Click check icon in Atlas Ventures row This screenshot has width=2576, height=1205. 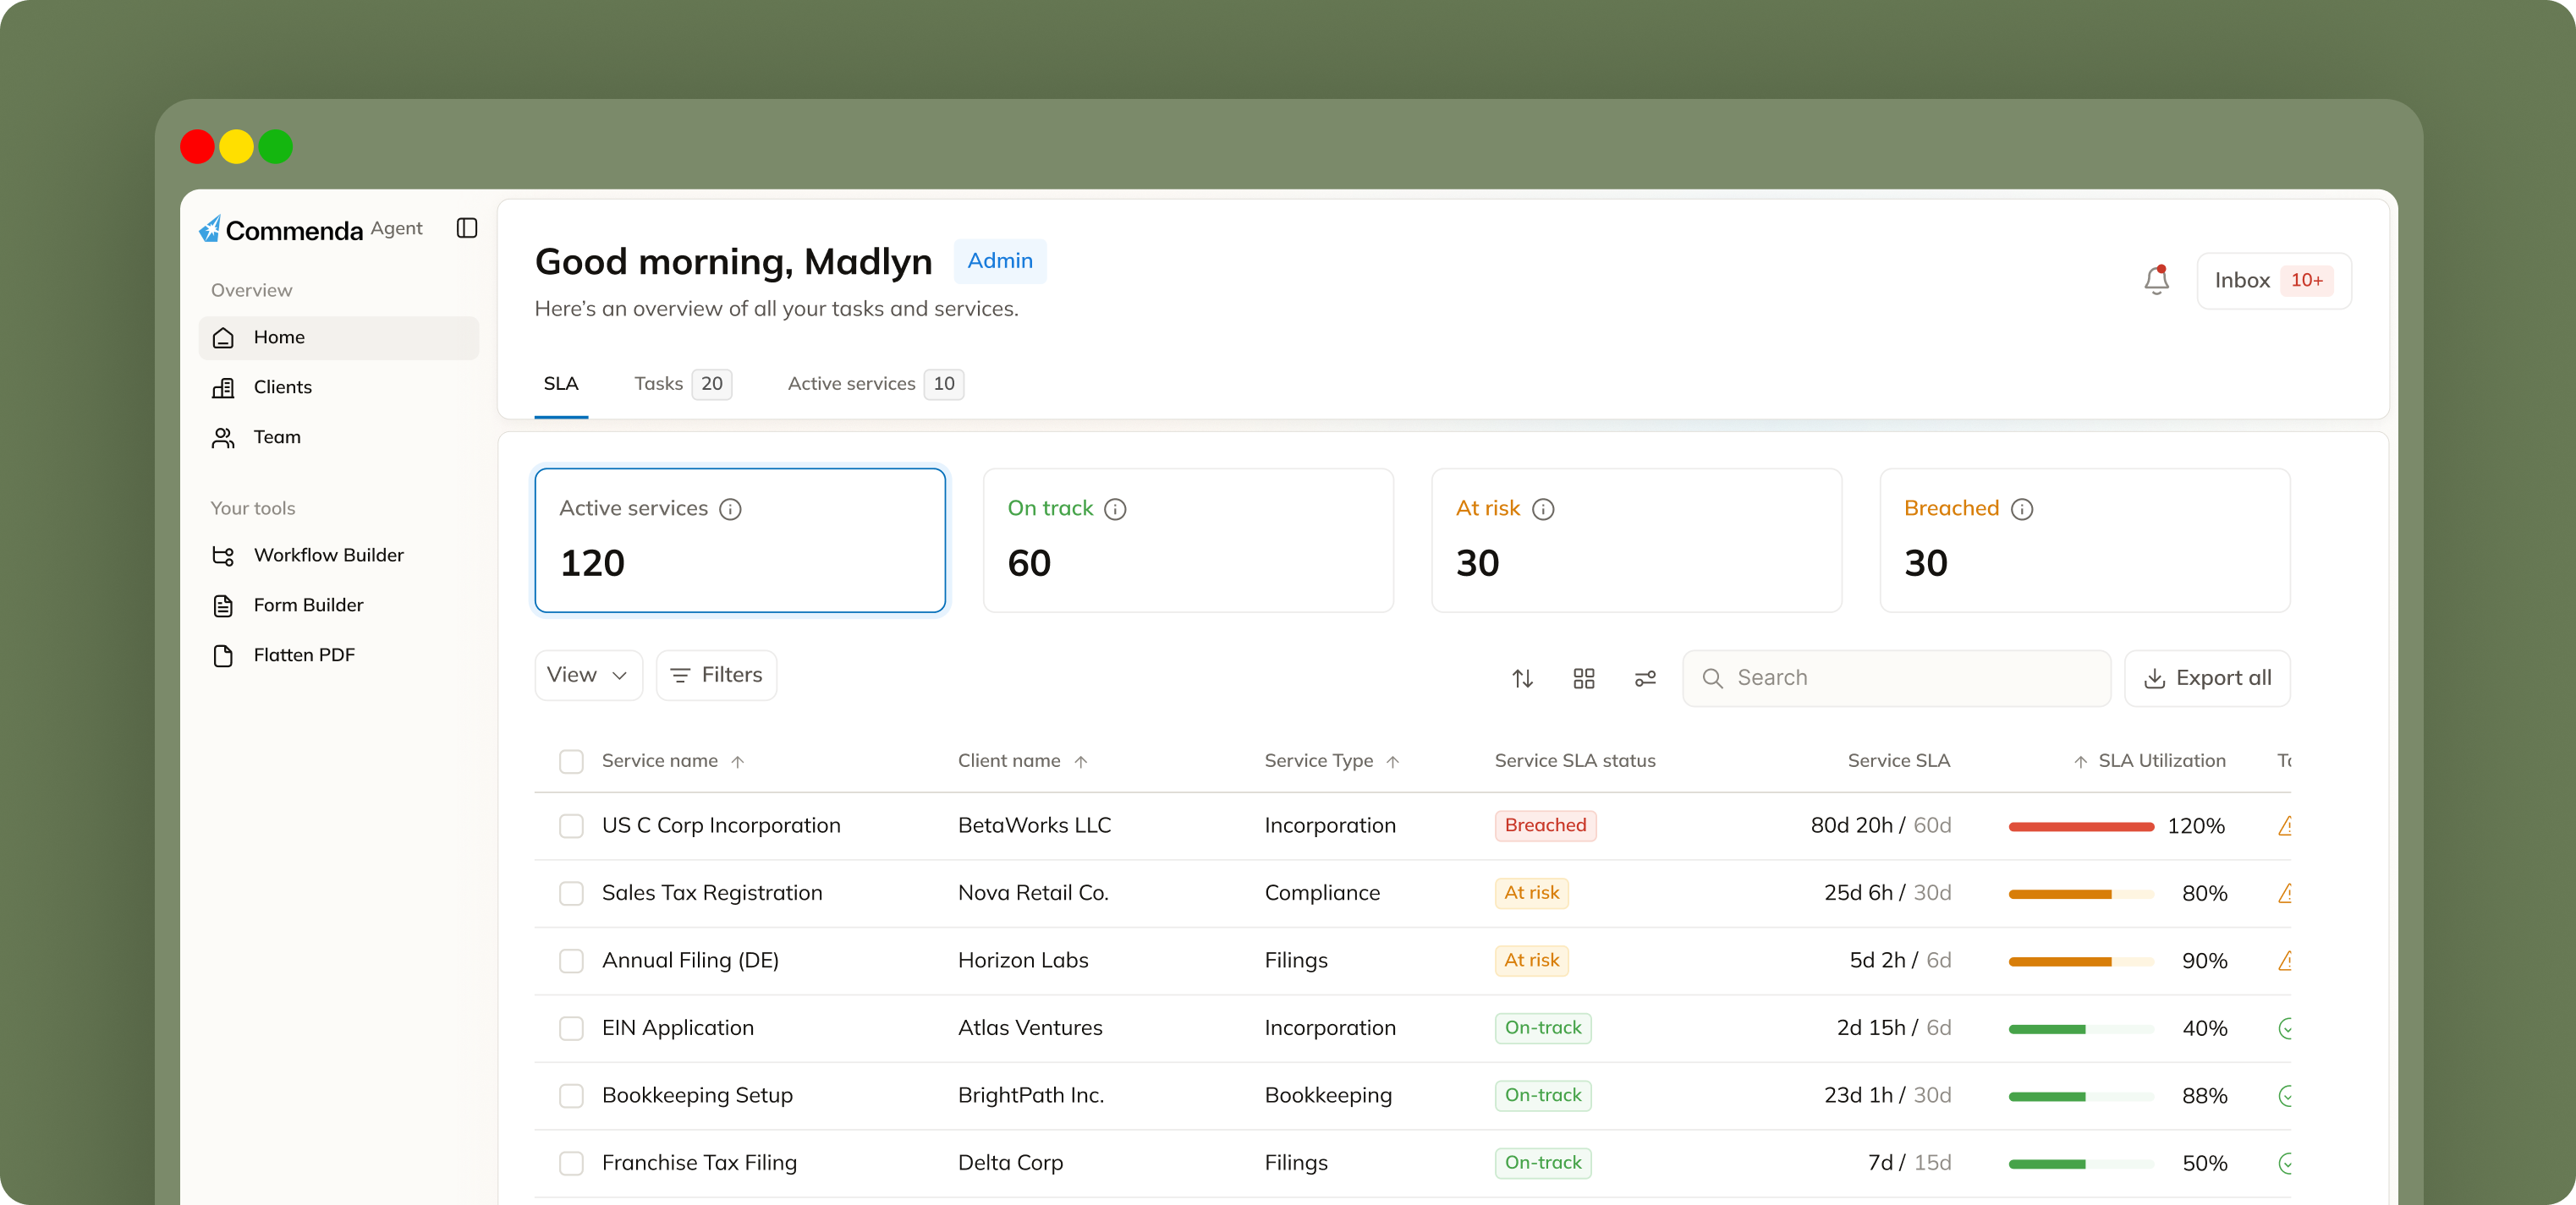(x=2284, y=1028)
